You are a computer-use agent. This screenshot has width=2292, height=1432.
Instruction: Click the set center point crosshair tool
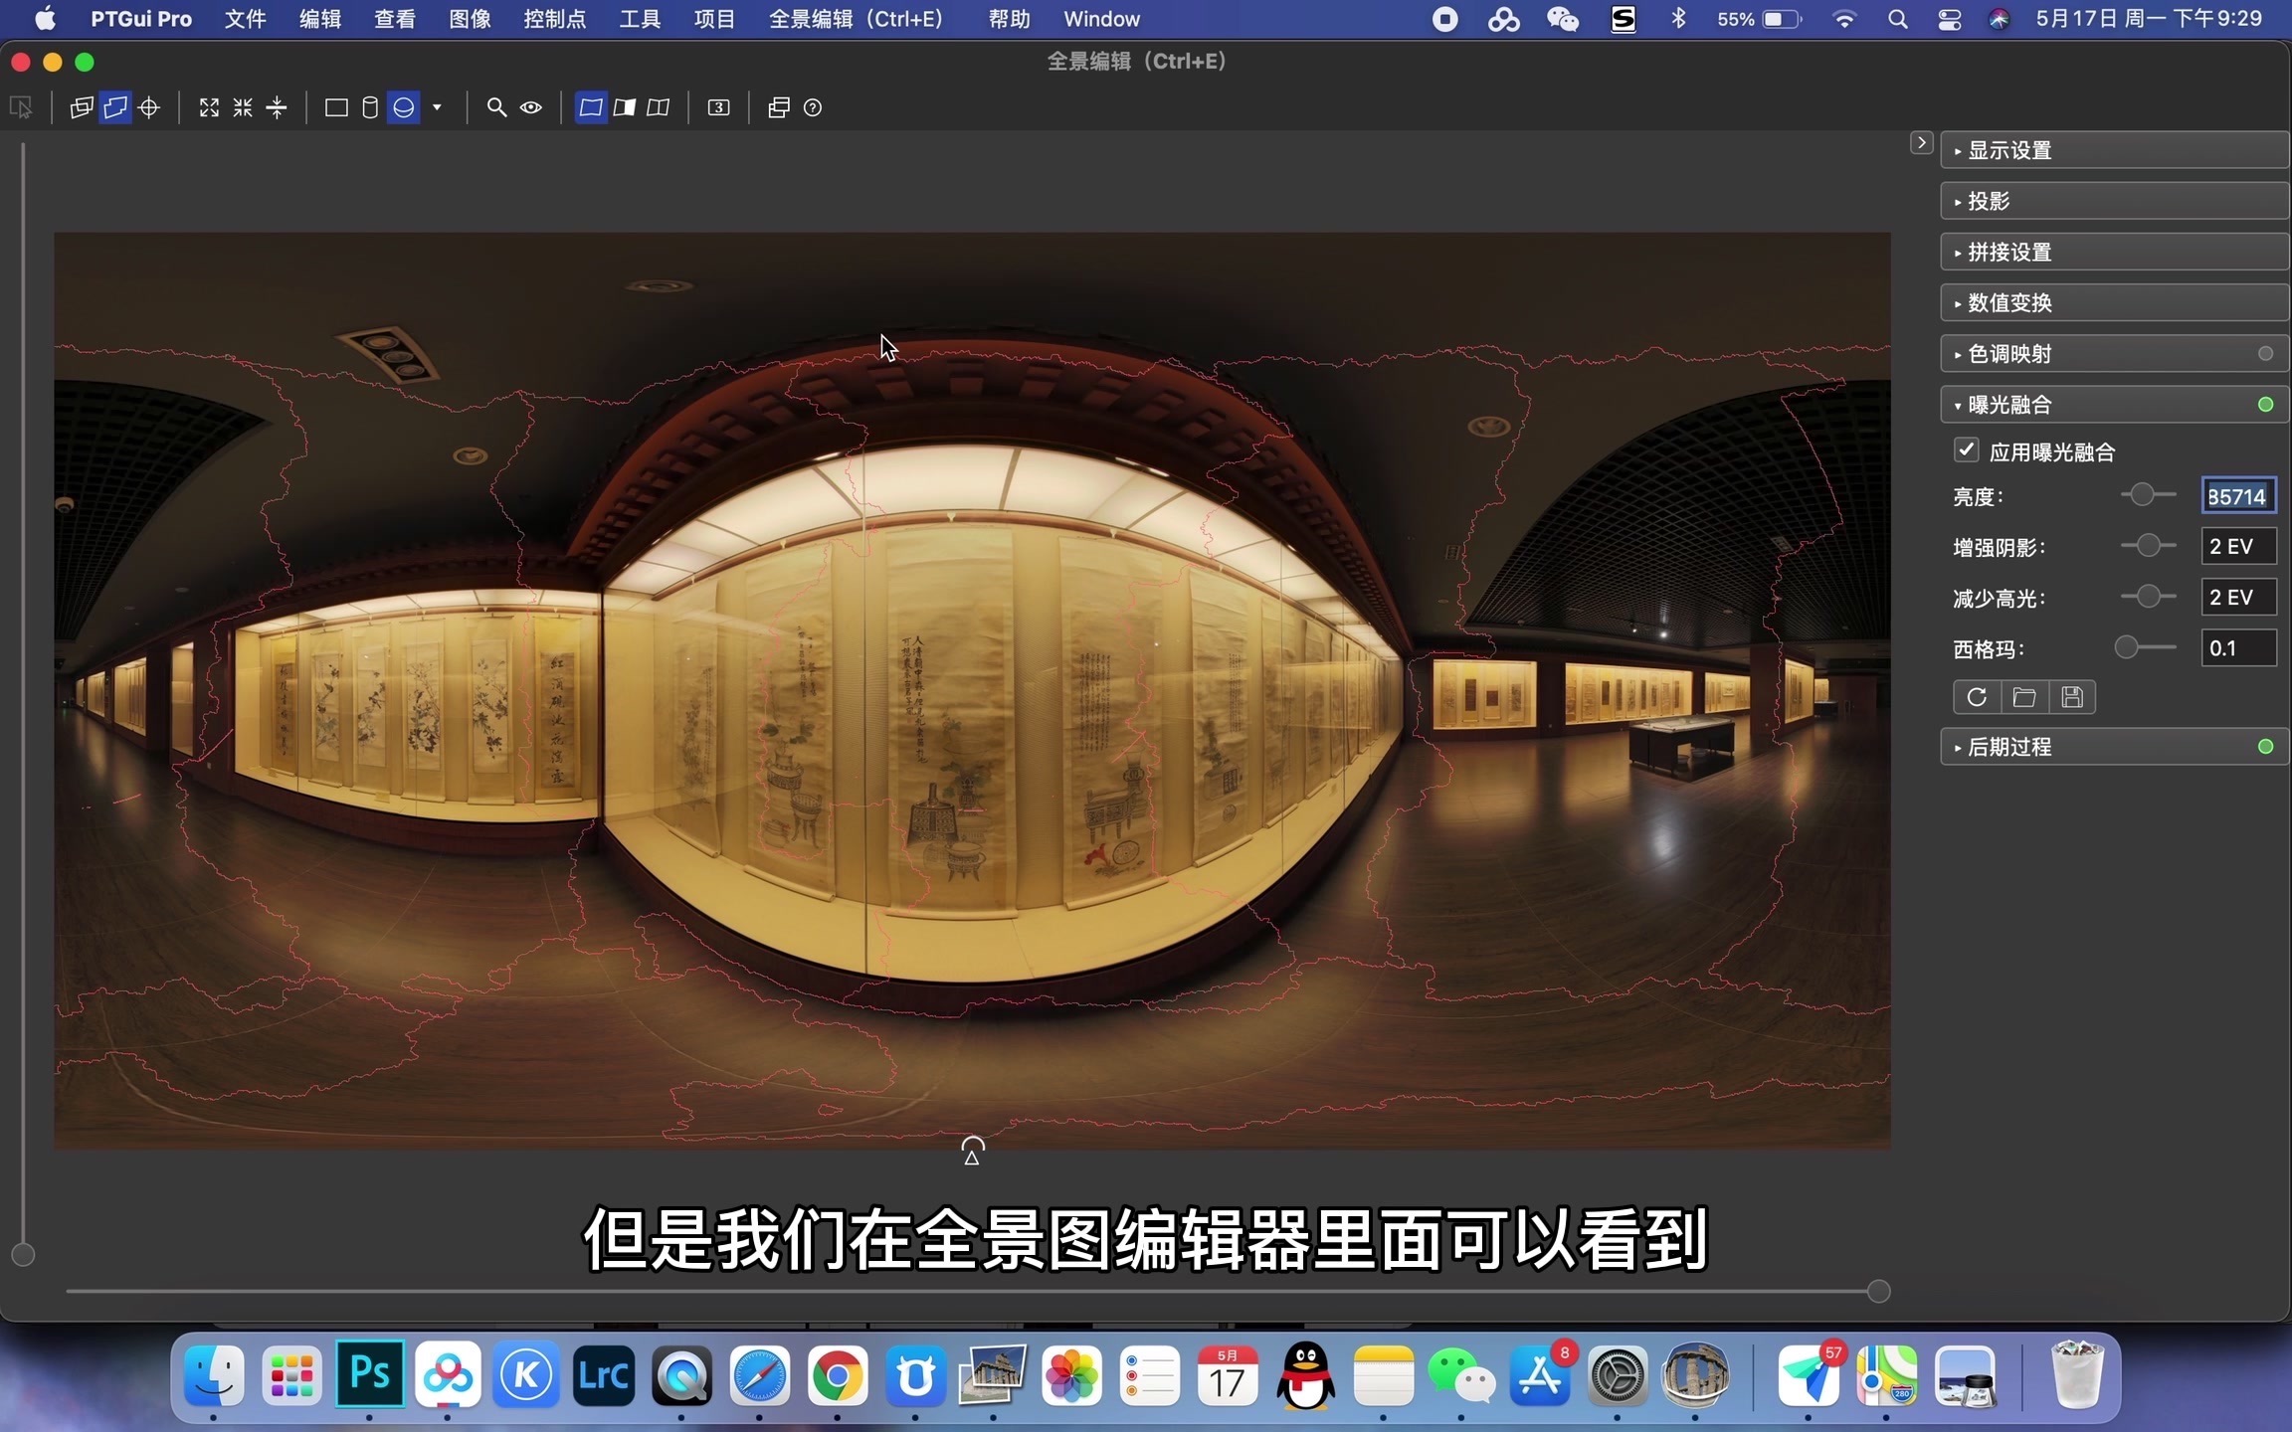tap(149, 107)
